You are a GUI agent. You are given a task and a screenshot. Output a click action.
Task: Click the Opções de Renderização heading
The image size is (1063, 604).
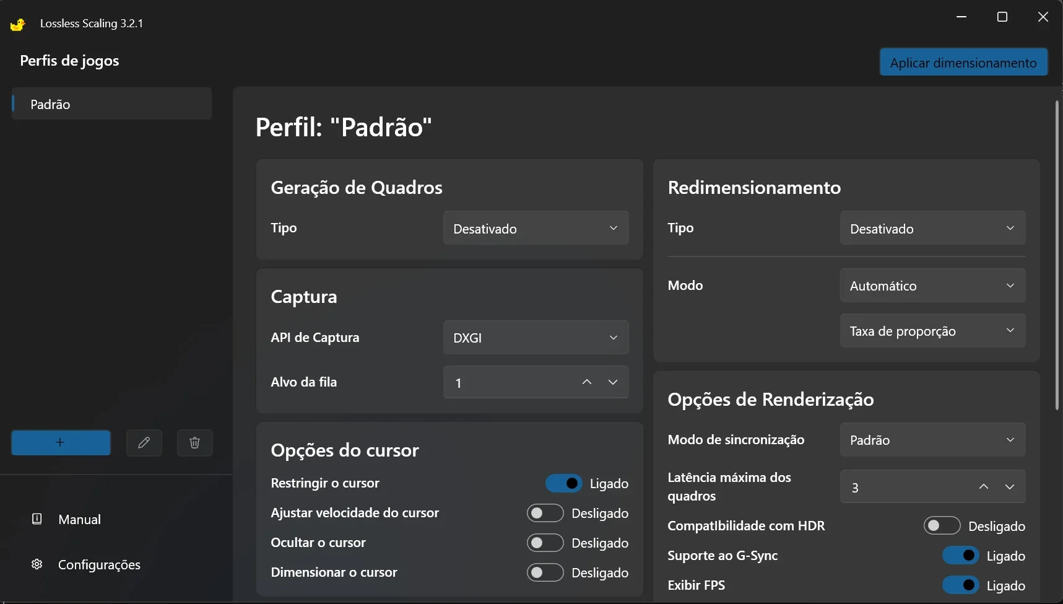771,400
